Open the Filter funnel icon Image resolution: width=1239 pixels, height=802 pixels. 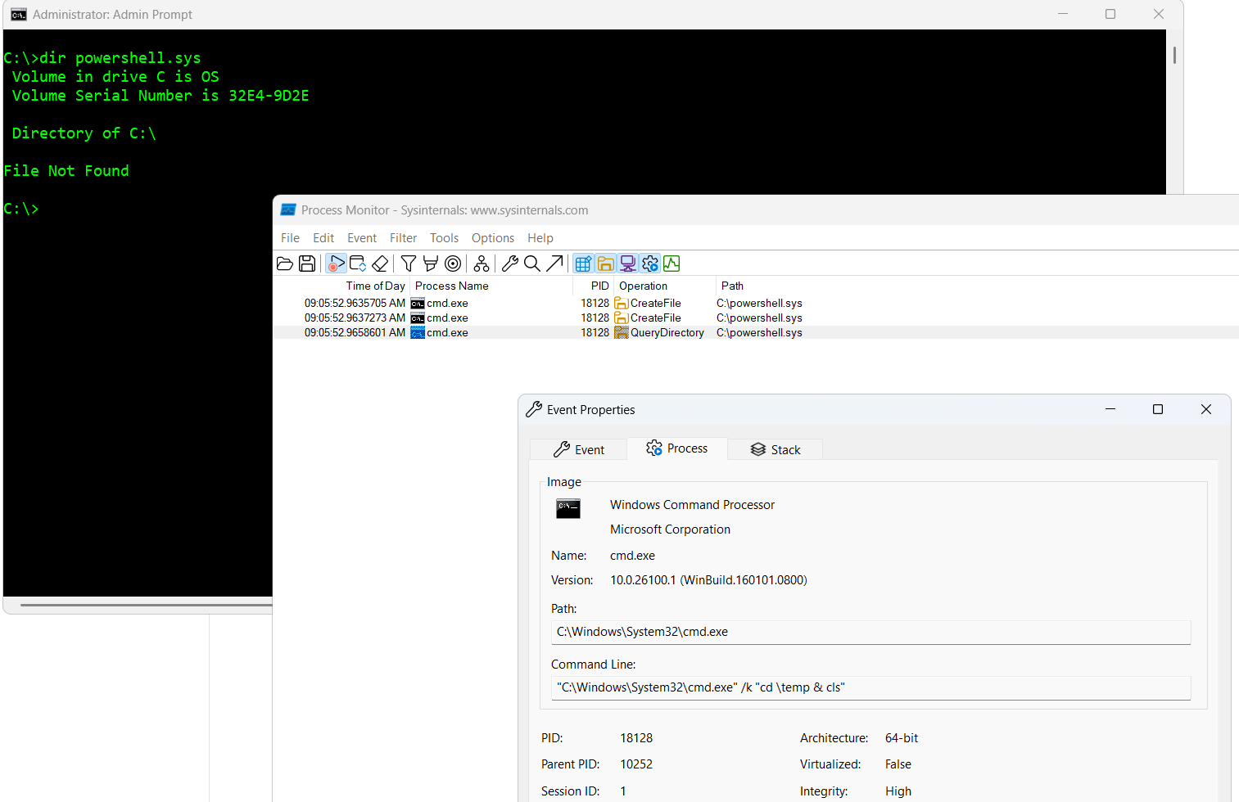click(x=409, y=264)
